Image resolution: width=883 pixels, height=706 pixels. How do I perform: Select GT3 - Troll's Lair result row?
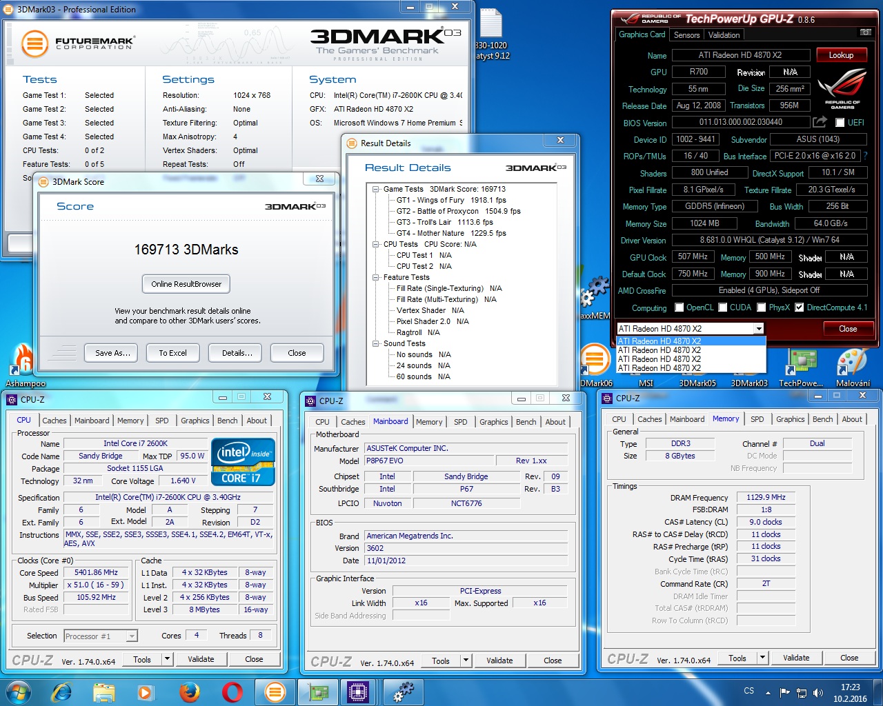(445, 222)
